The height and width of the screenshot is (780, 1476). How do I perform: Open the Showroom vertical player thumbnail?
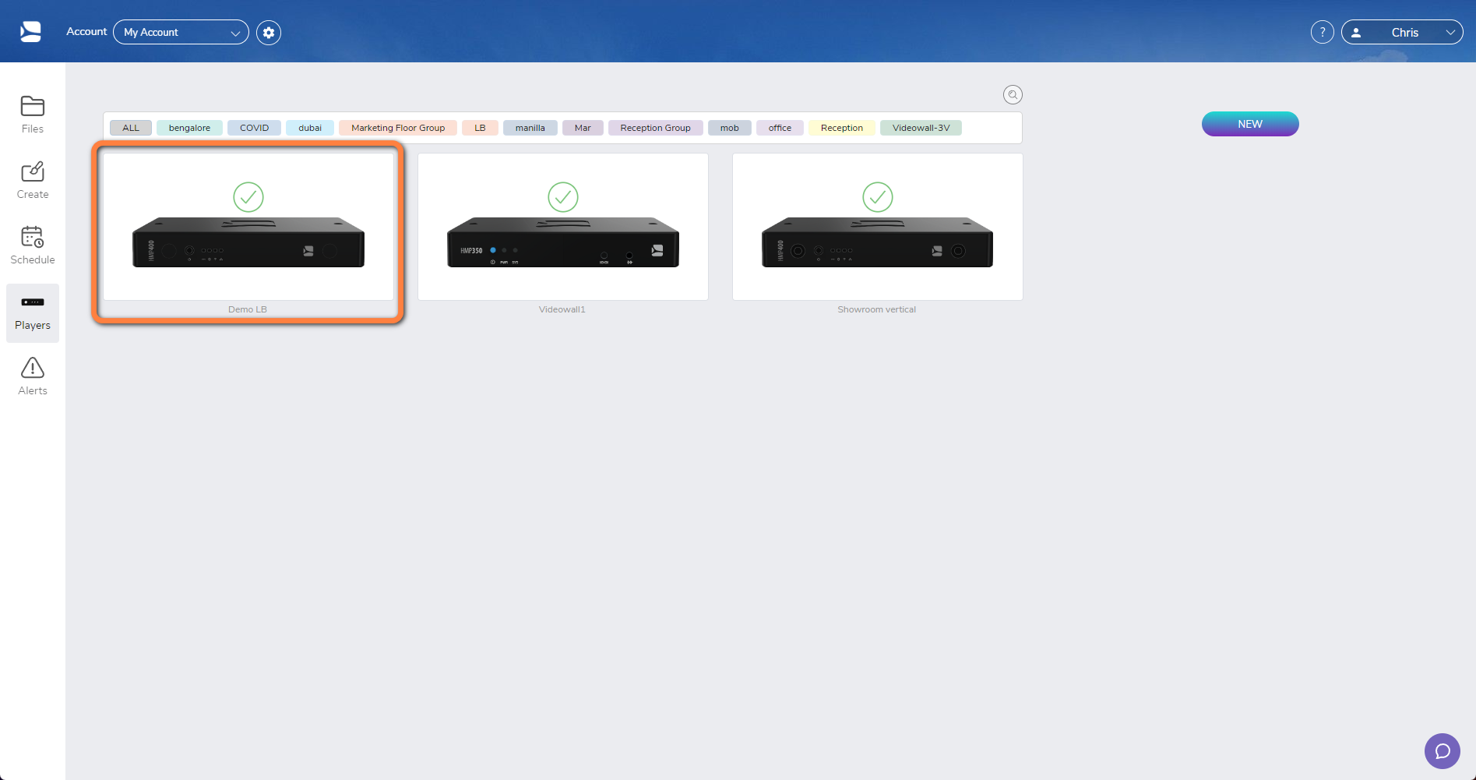point(878,227)
